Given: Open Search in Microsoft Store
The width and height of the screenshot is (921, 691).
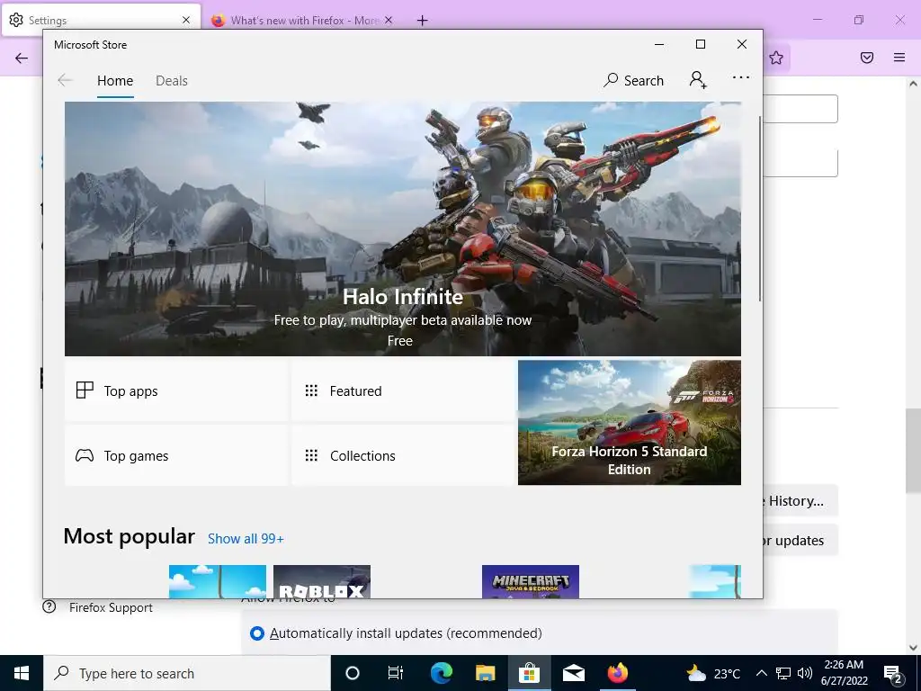Looking at the screenshot, I should pos(633,80).
